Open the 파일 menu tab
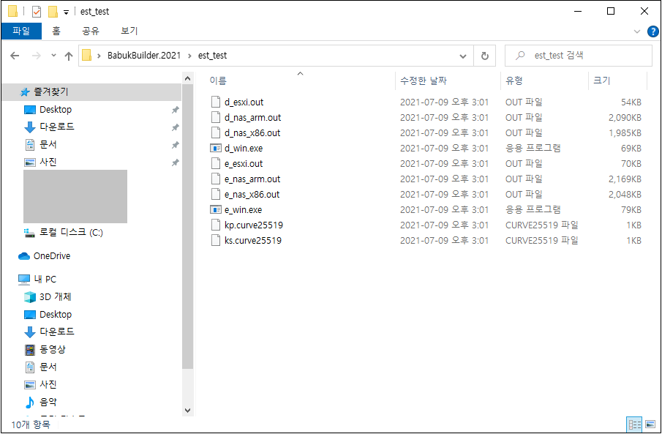Viewport: 662px width, 434px height. coord(21,31)
